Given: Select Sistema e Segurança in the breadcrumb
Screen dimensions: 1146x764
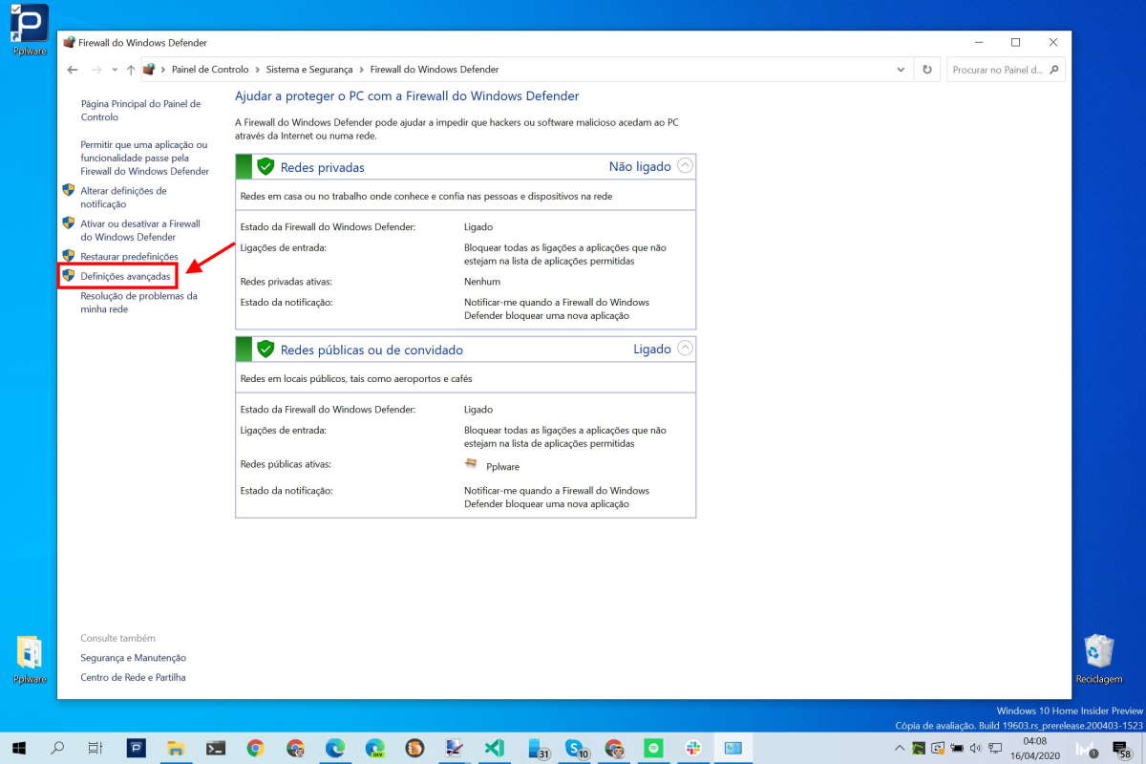Looking at the screenshot, I should tap(308, 70).
